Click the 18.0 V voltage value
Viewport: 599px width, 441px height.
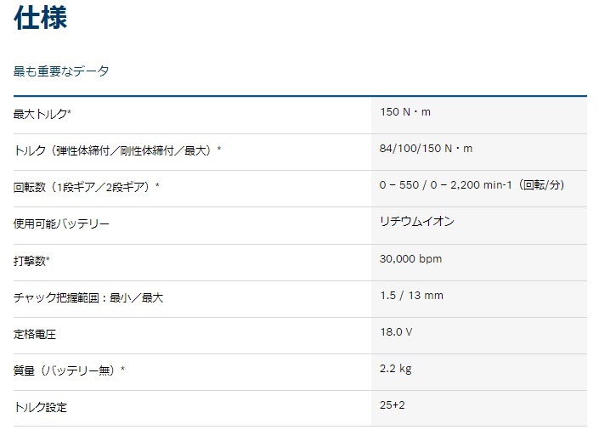396,332
